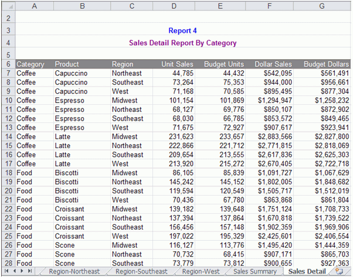Switch to the Sales Summary tab

click(x=254, y=272)
